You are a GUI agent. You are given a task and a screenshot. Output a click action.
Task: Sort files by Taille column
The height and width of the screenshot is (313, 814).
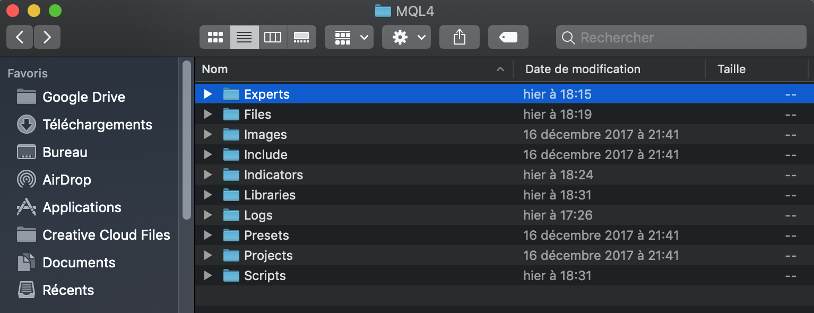pos(731,69)
